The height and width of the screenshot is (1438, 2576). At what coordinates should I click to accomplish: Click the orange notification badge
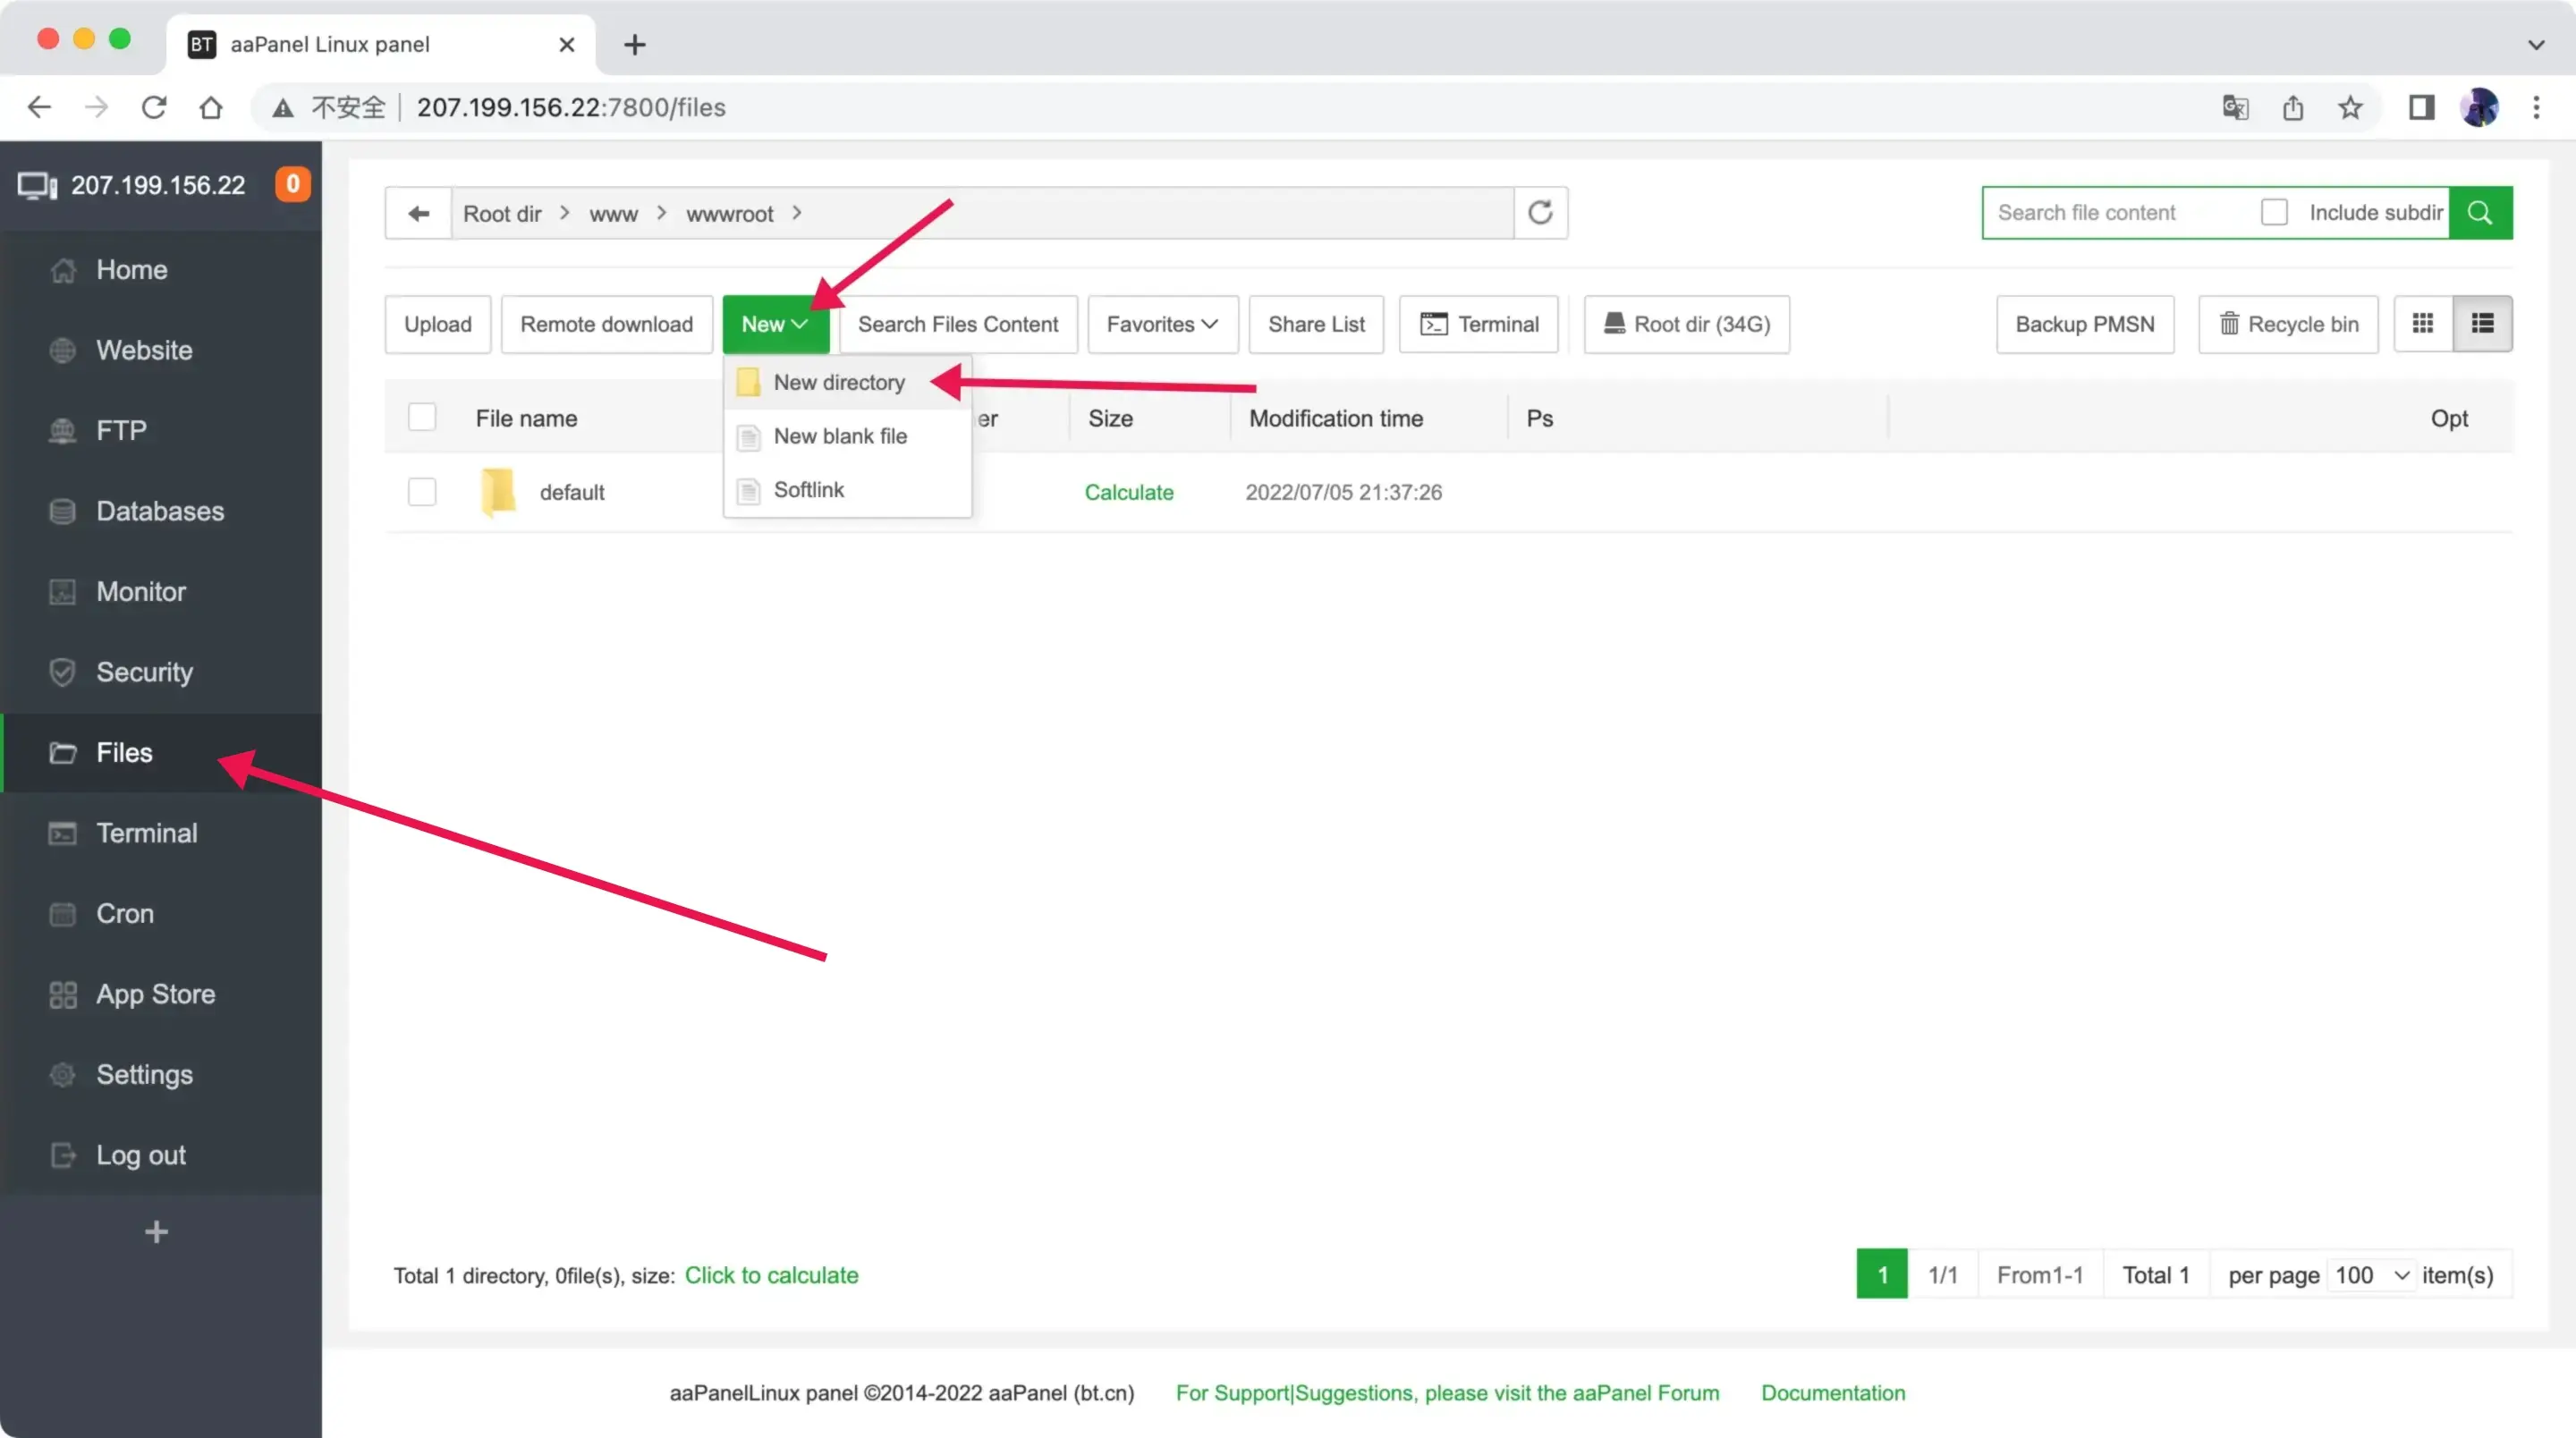coord(292,184)
